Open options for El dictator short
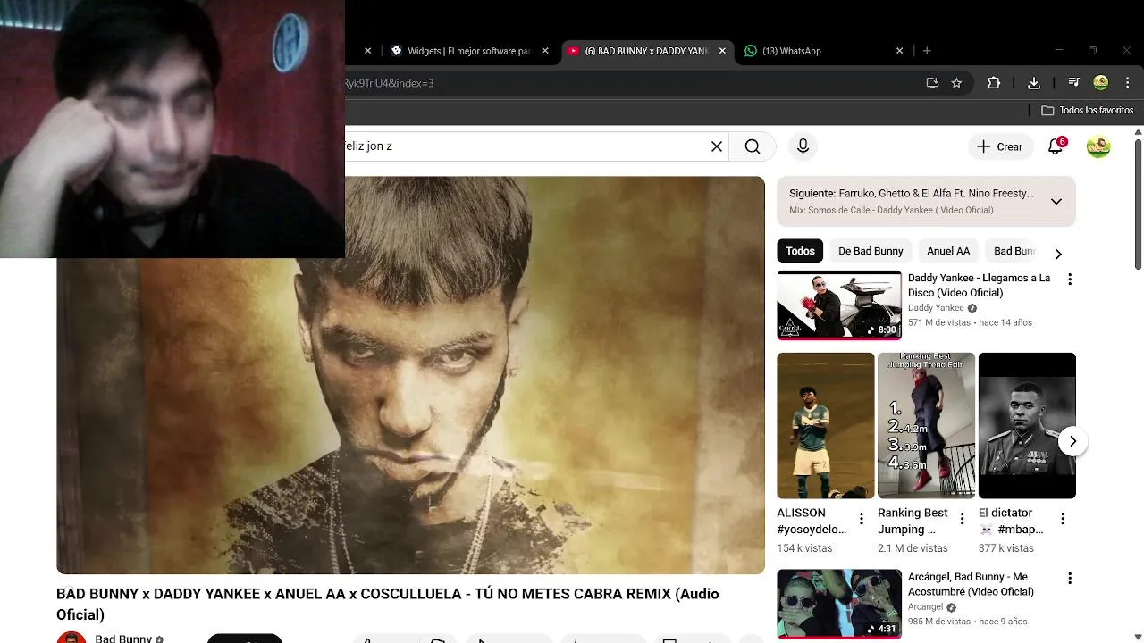 point(1063,519)
